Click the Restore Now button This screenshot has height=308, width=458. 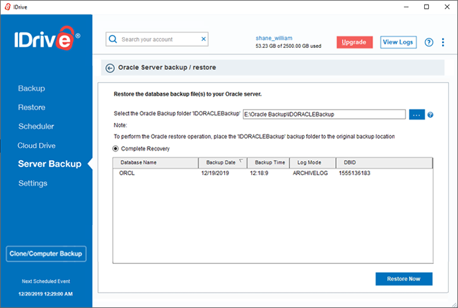(404, 279)
